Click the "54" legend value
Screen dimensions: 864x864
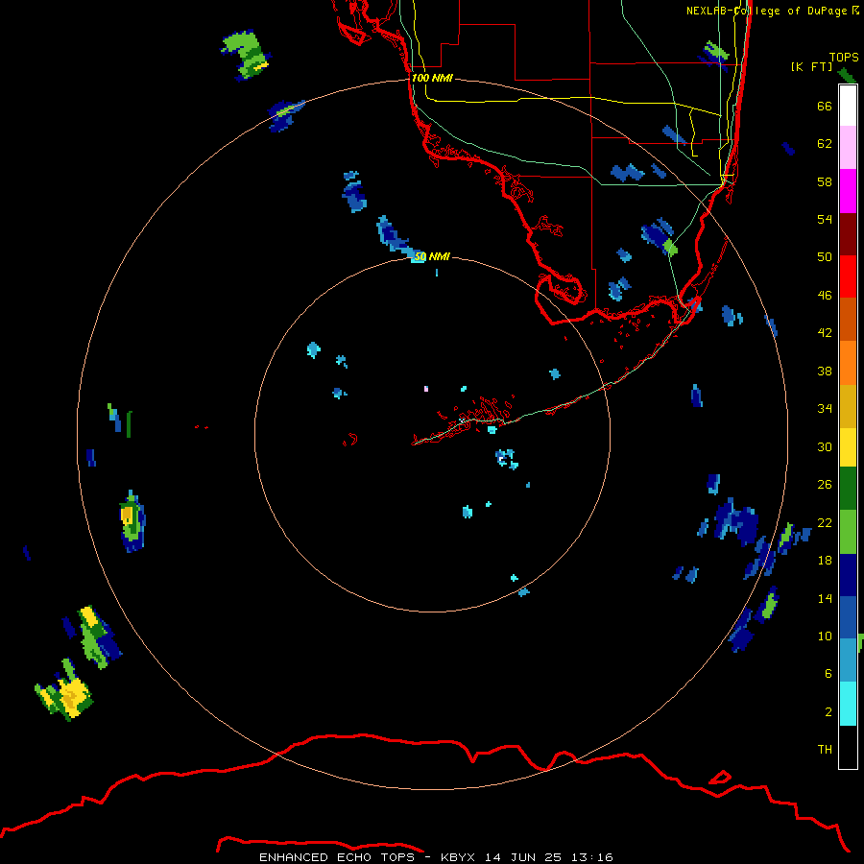825,219
